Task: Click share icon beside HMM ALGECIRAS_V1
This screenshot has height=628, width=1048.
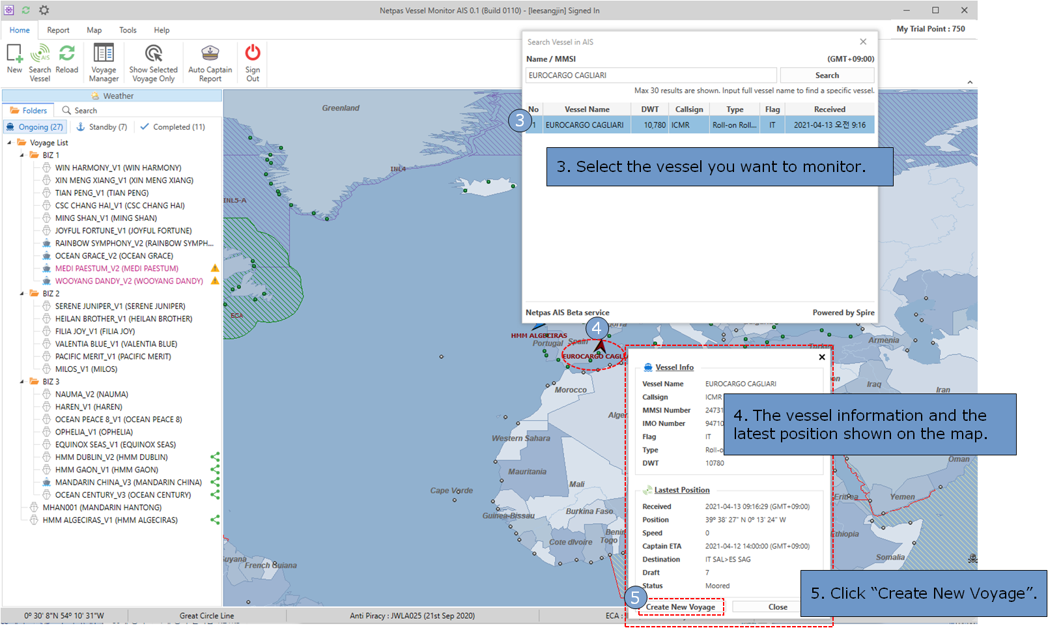Action: click(x=215, y=520)
